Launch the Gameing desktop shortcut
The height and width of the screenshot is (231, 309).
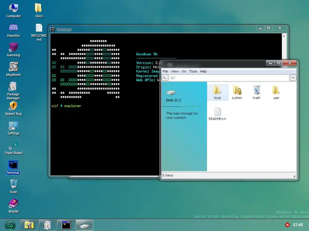13,50
